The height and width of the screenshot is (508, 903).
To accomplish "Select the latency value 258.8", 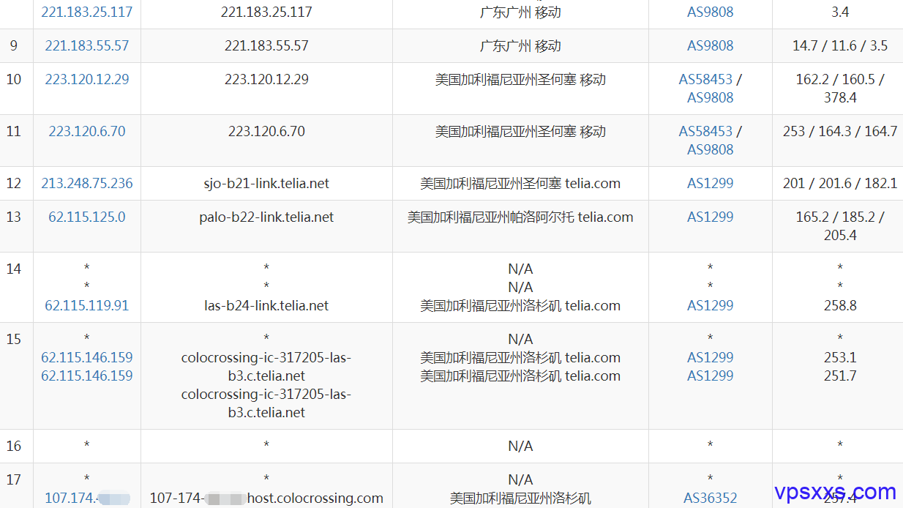I will click(x=840, y=305).
